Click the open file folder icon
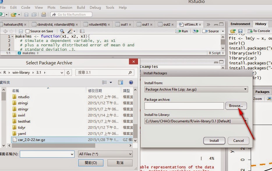272x171 pixels. coord(13,15)
